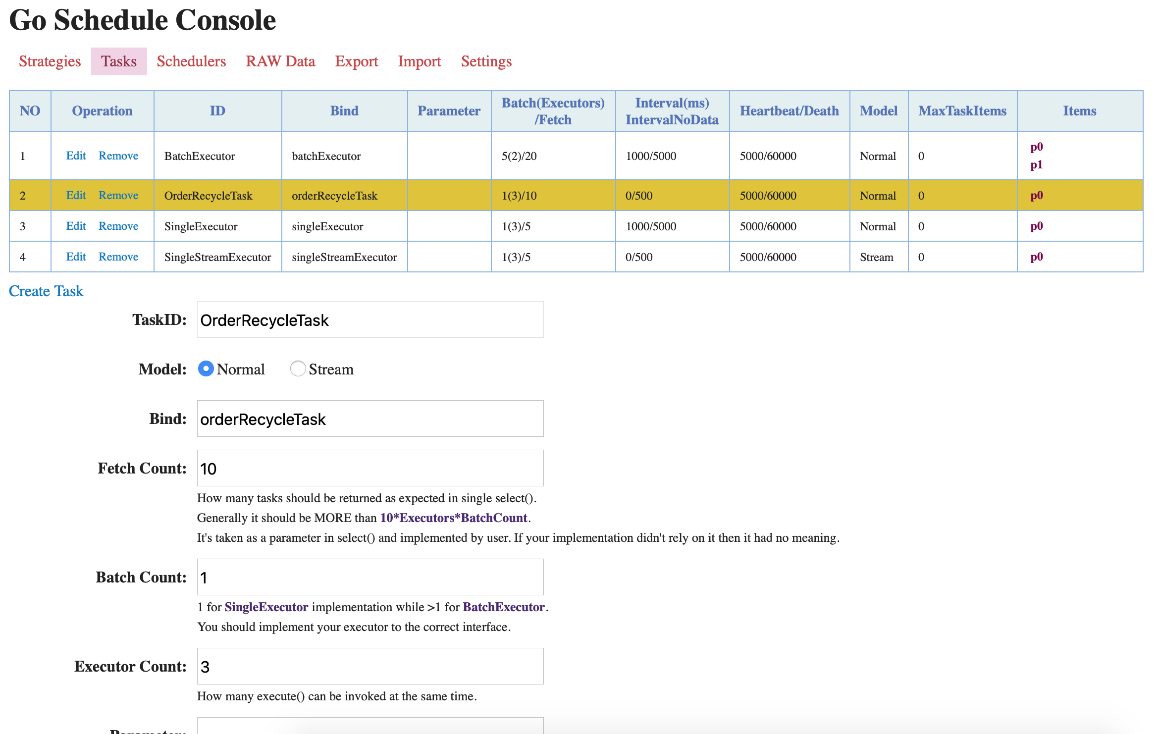Click the p1 item of BatchExecutor
Screen dimensions: 1159x734
1036,165
